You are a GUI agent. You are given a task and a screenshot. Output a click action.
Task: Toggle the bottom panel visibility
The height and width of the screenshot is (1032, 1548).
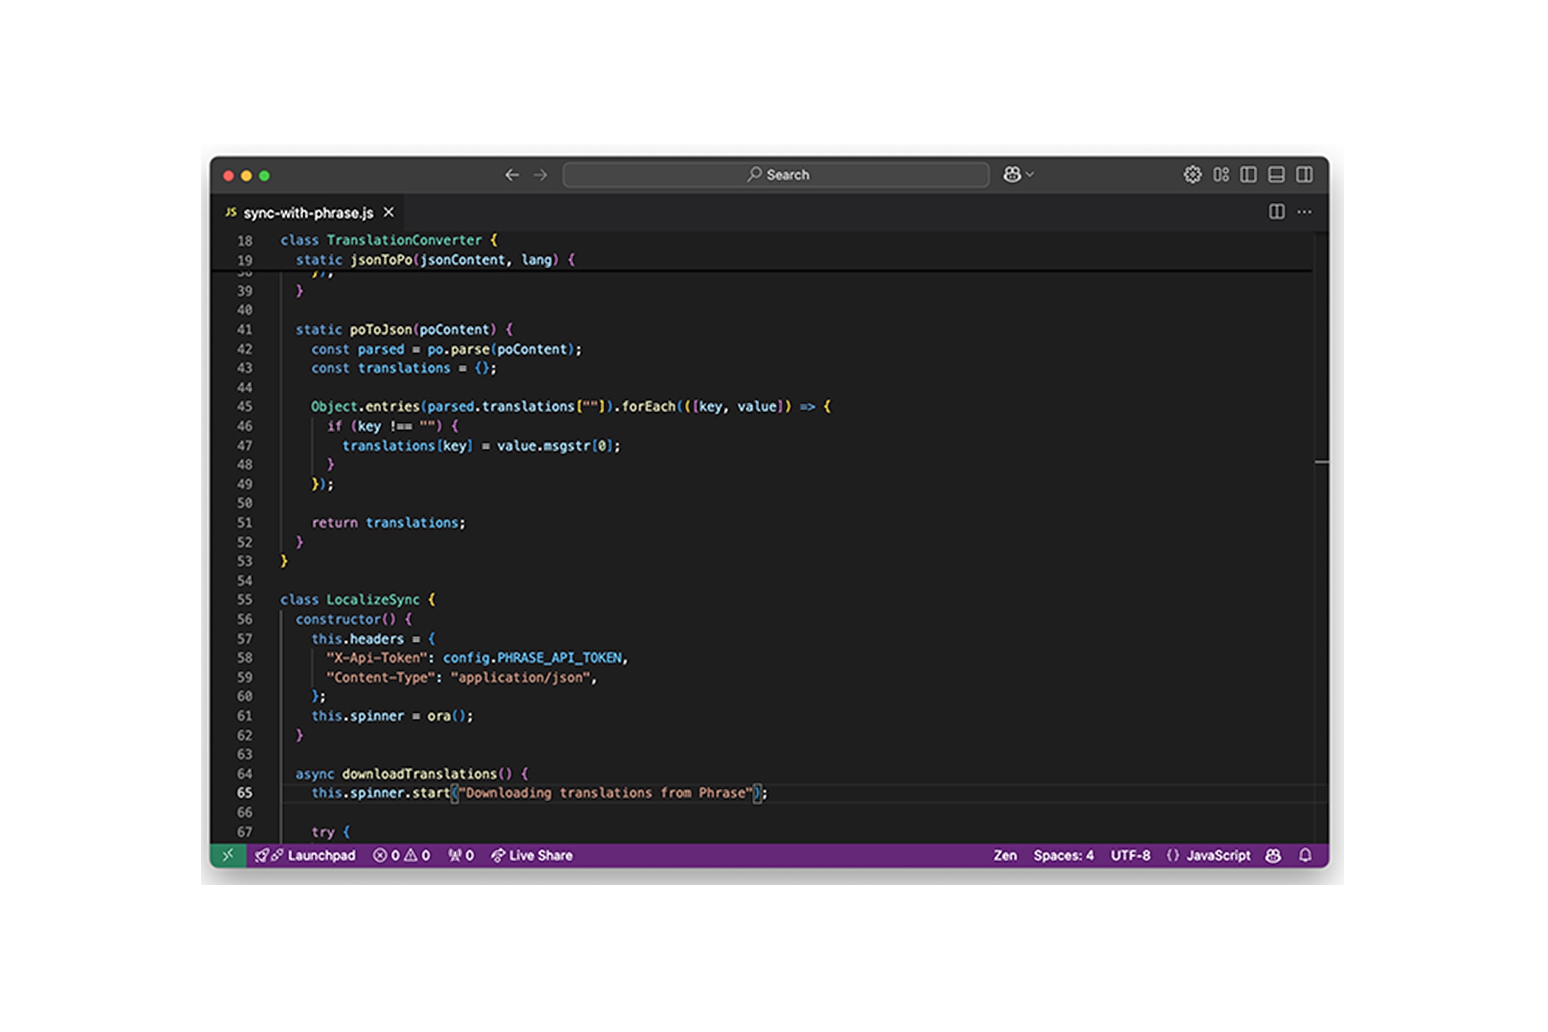[1276, 174]
